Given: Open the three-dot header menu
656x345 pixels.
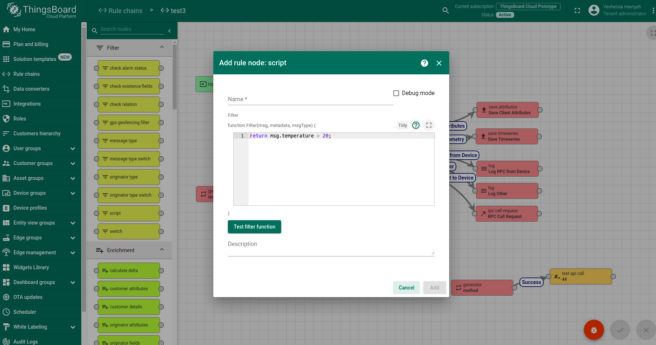Looking at the screenshot, I should point(653,11).
